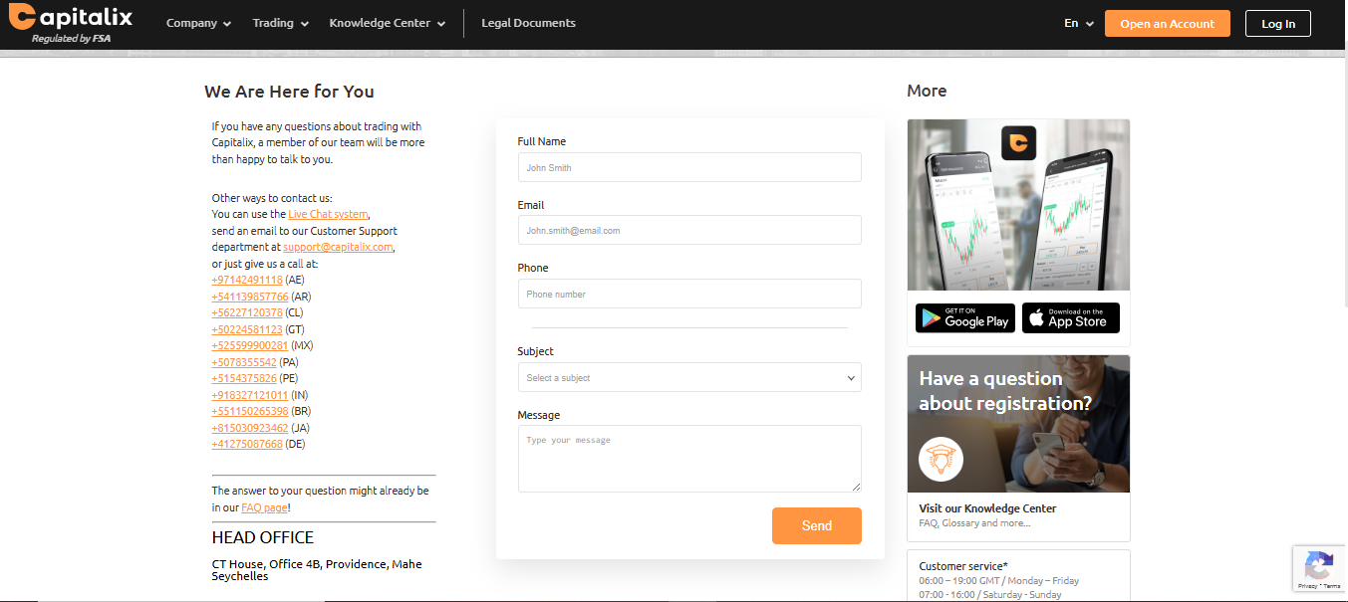Click Visit our Knowledge Center text

point(987,508)
